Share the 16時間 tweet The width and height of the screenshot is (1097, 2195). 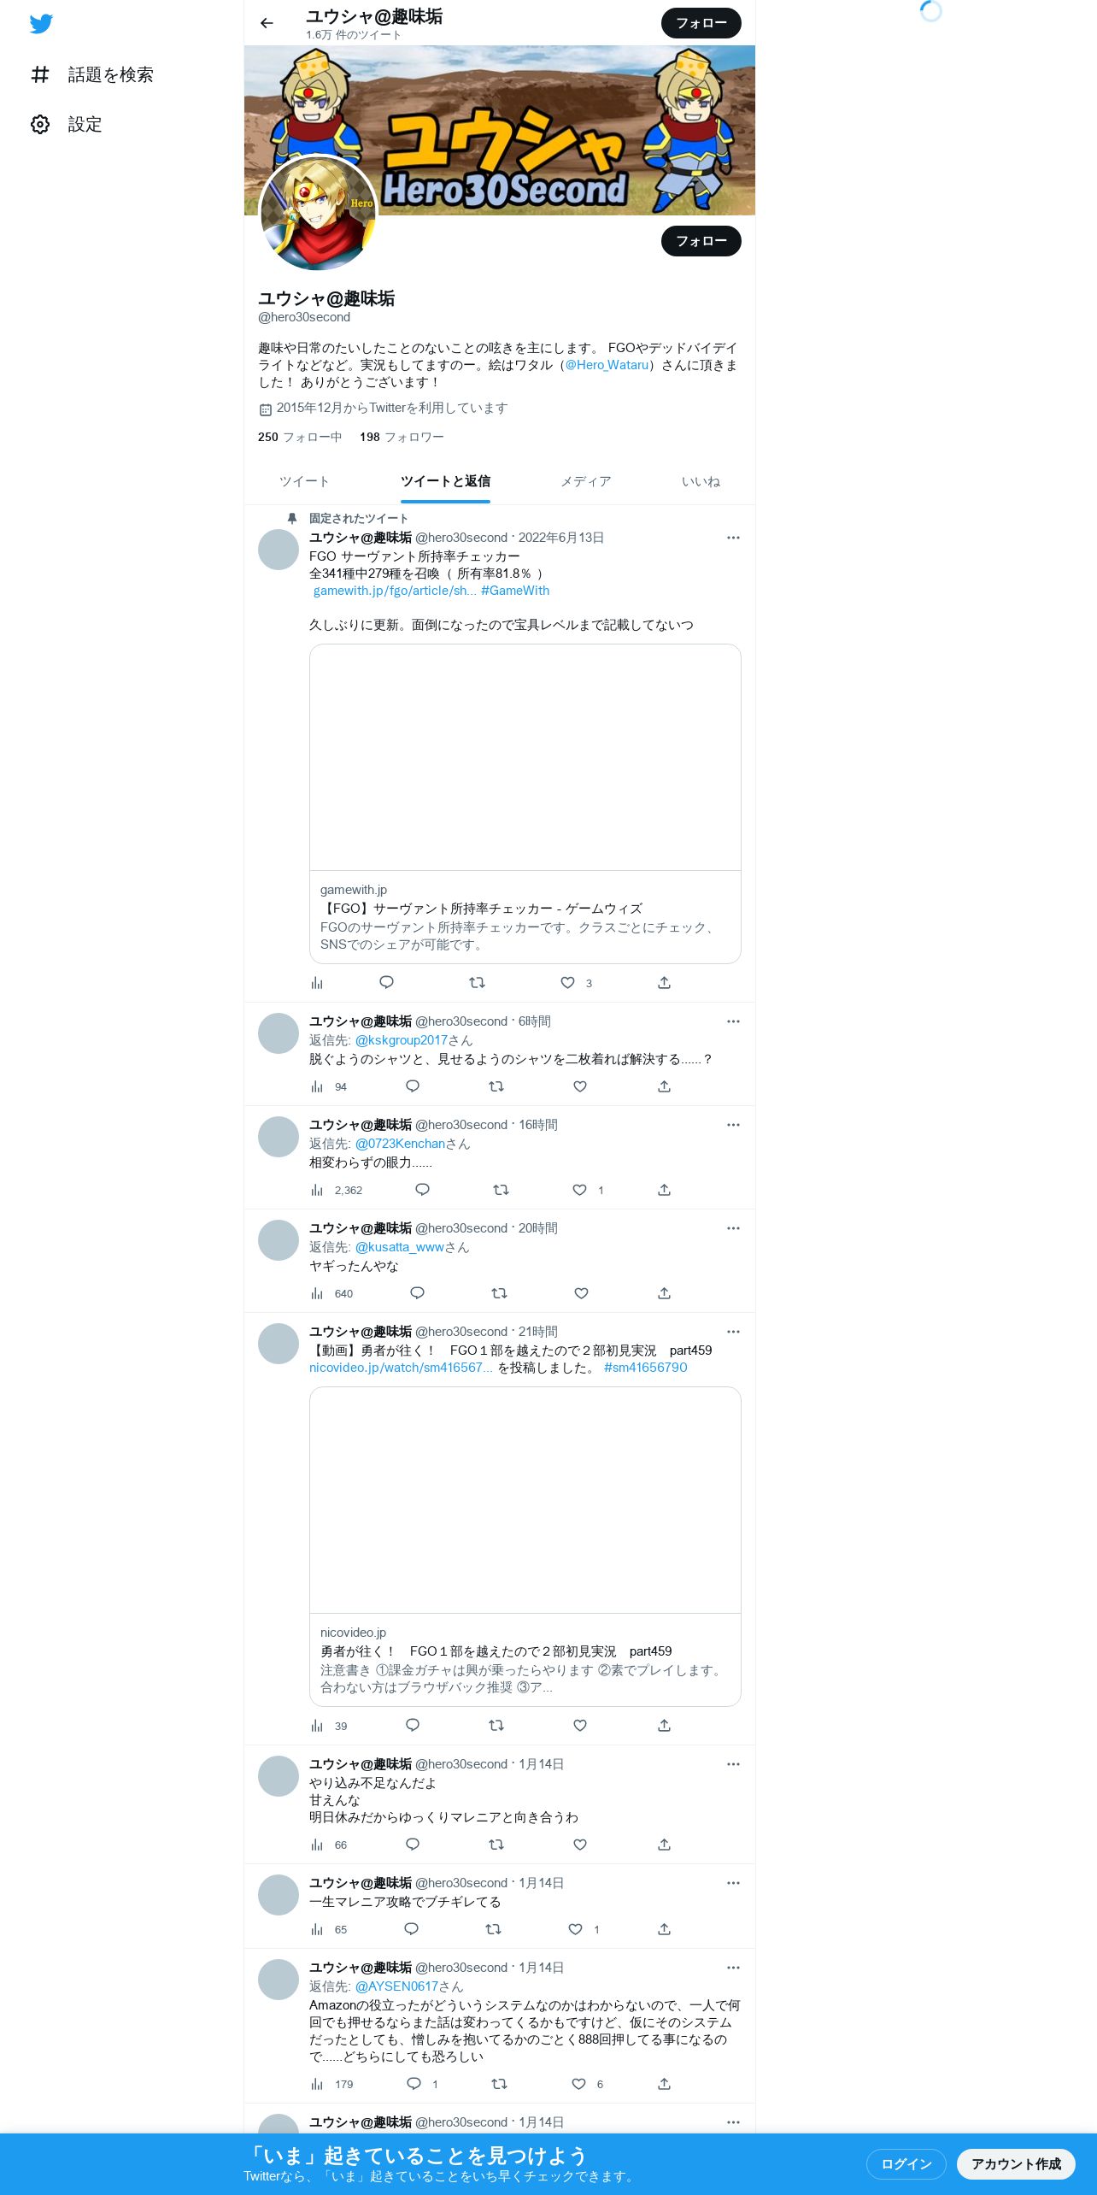[x=664, y=1190]
